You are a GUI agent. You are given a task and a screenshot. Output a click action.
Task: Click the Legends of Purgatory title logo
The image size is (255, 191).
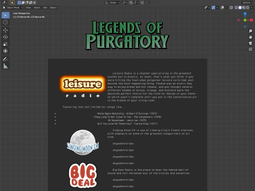click(127, 35)
